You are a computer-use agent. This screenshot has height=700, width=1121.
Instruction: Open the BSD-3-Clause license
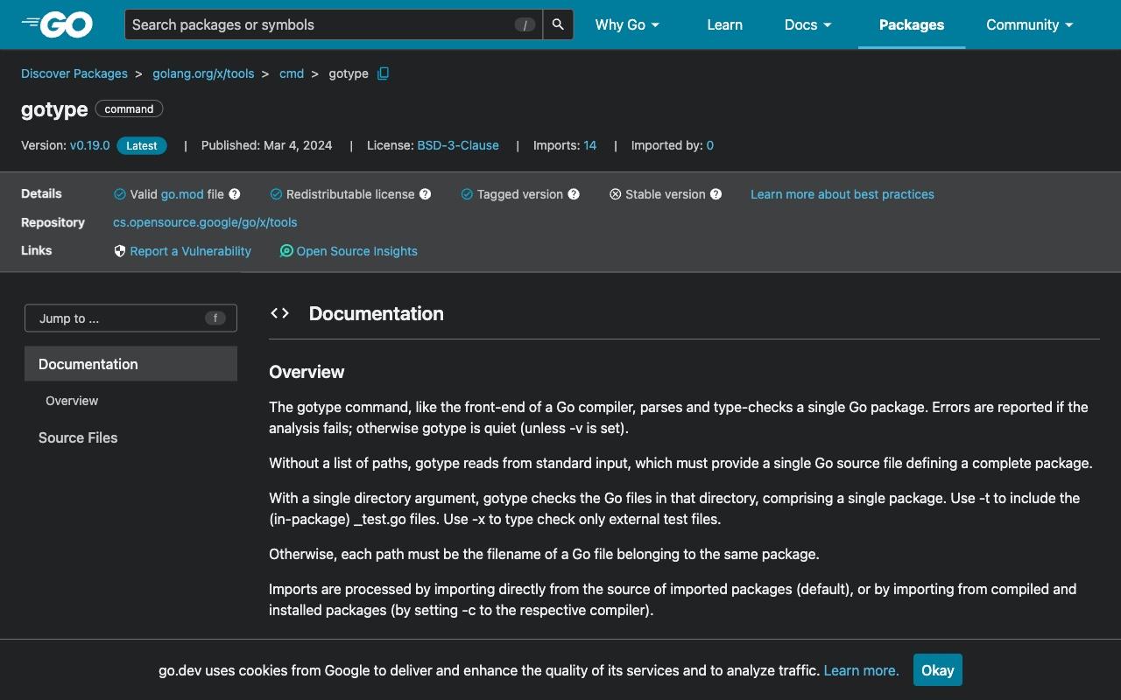pyautogui.click(x=458, y=145)
